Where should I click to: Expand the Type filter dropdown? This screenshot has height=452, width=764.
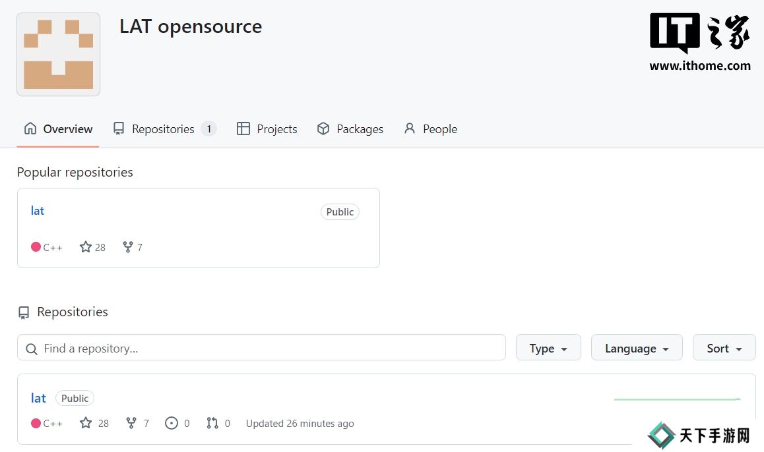(x=548, y=348)
